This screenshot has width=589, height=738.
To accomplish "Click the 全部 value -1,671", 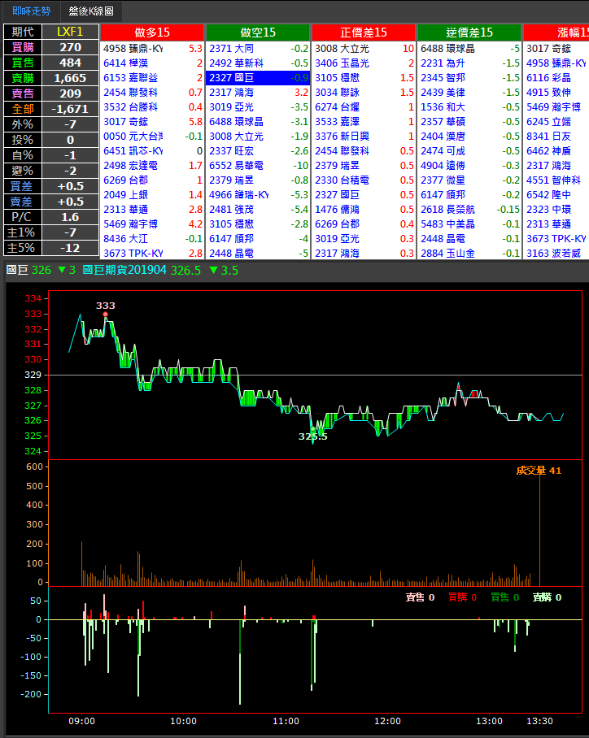I will [70, 109].
